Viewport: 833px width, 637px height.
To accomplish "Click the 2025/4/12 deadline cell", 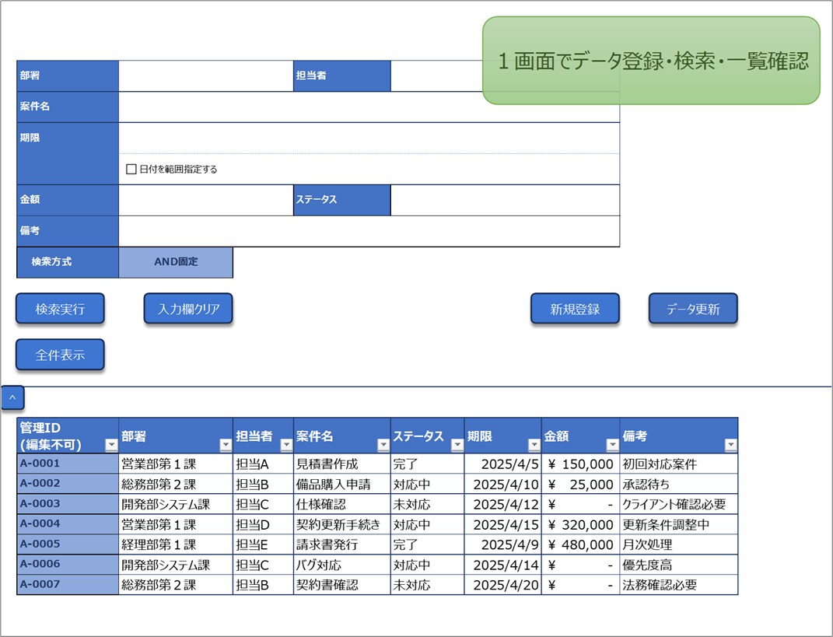I will (x=503, y=504).
